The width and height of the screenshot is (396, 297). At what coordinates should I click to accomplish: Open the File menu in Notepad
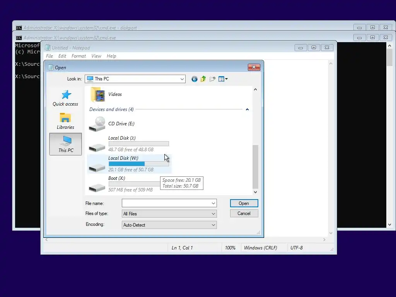pos(49,56)
